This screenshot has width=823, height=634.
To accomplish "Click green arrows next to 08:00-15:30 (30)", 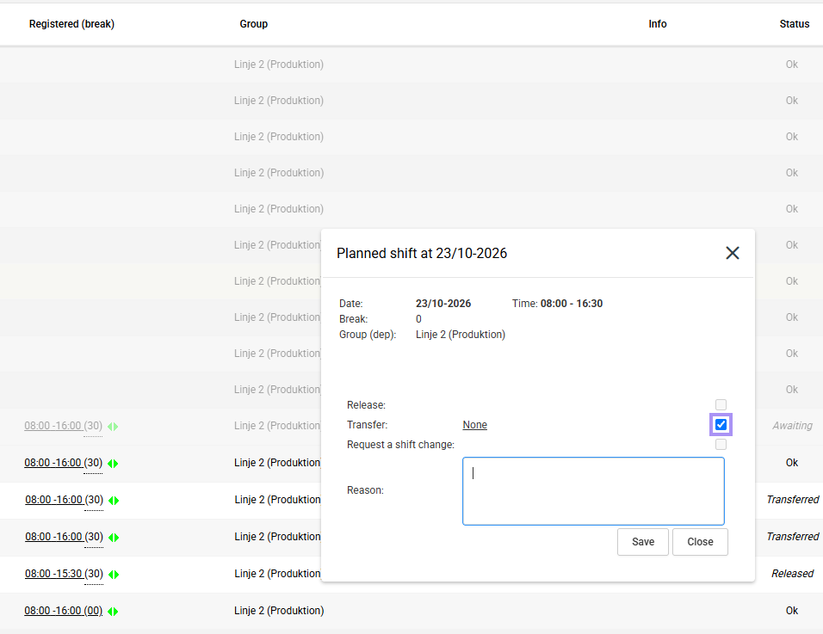I will tap(114, 575).
